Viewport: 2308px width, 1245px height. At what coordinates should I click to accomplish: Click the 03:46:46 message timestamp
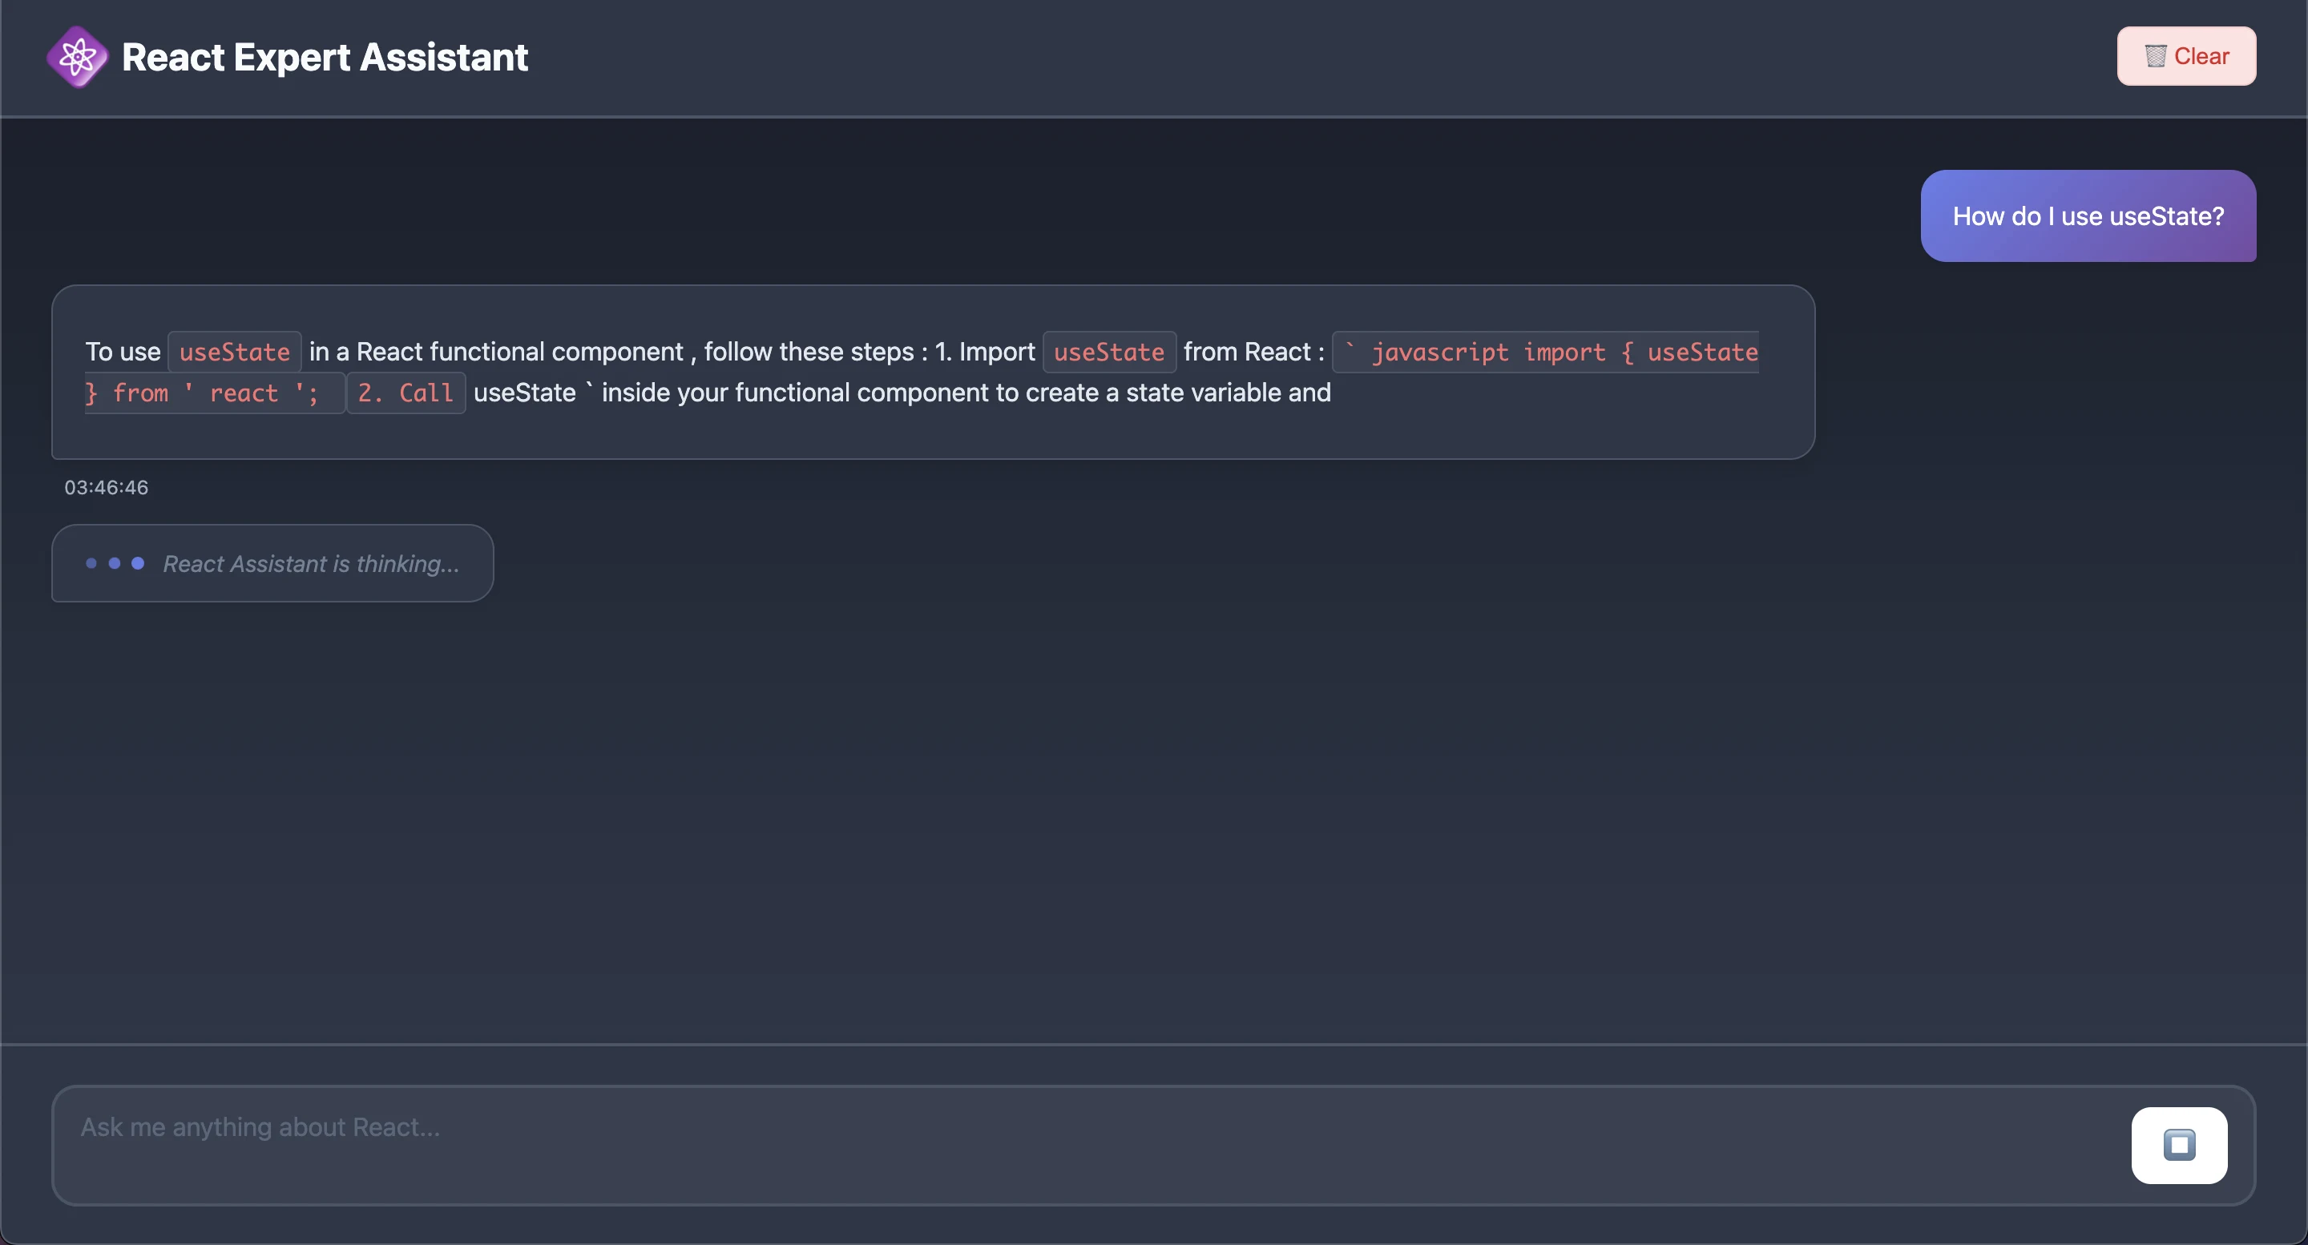coord(106,487)
